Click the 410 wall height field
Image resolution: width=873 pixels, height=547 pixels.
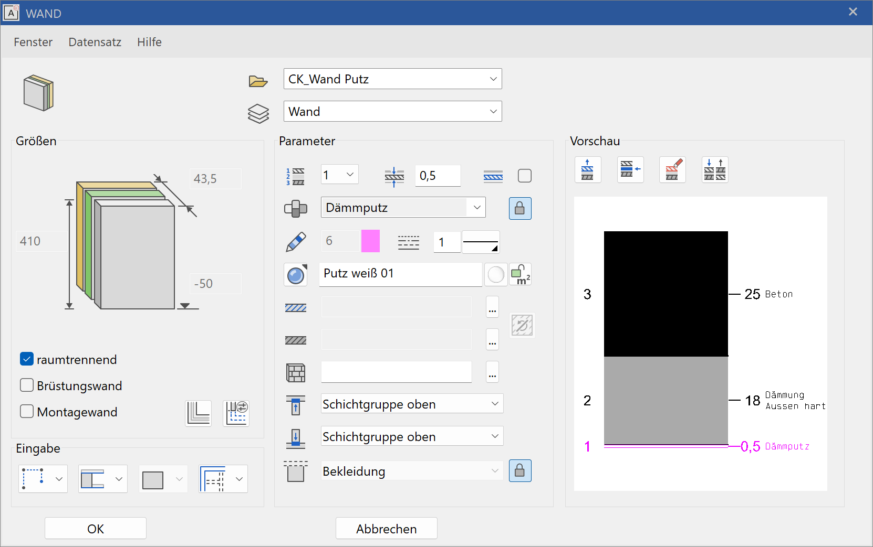tap(41, 241)
